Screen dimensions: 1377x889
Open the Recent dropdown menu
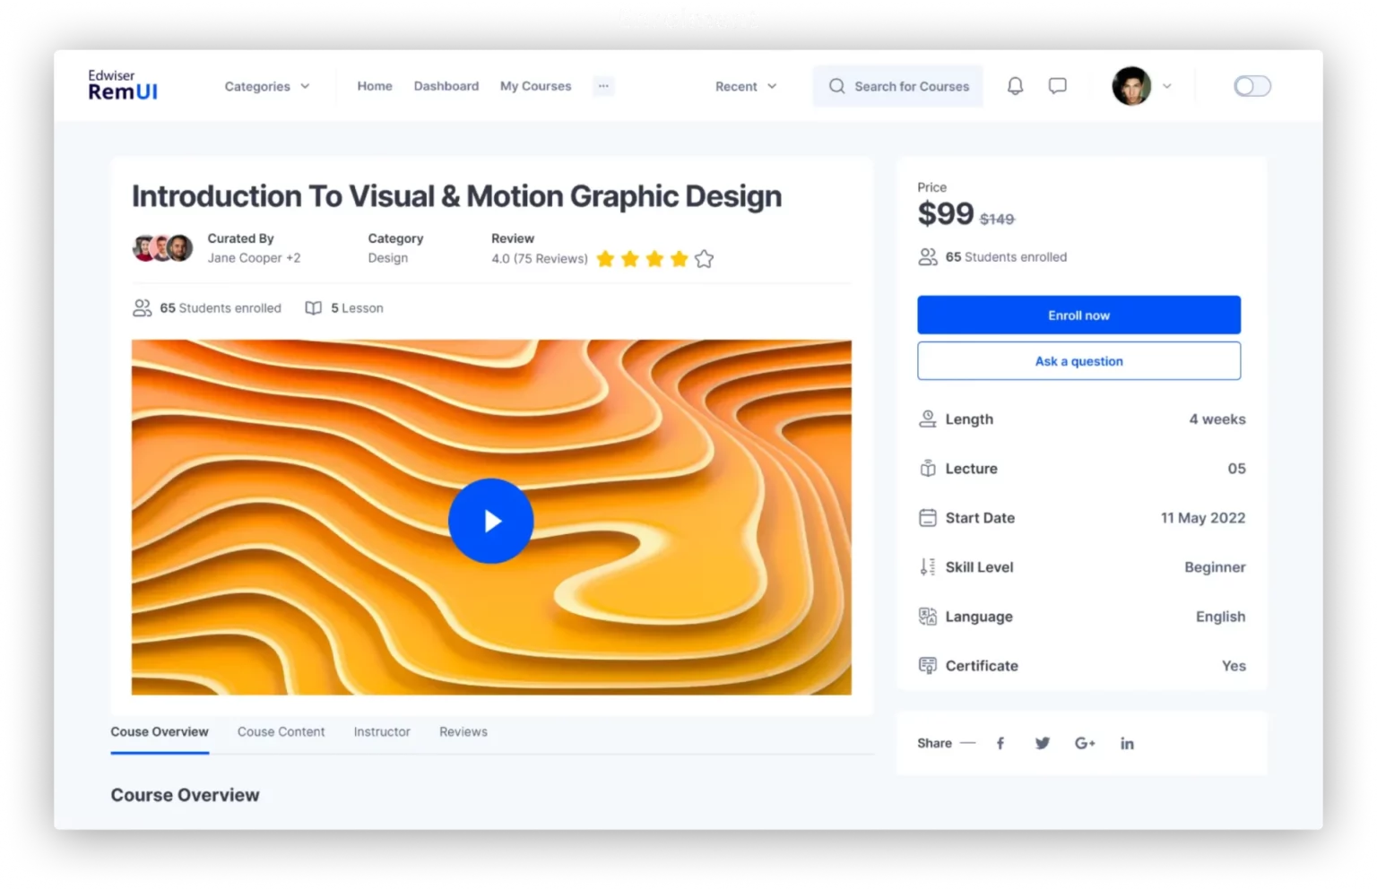point(745,86)
